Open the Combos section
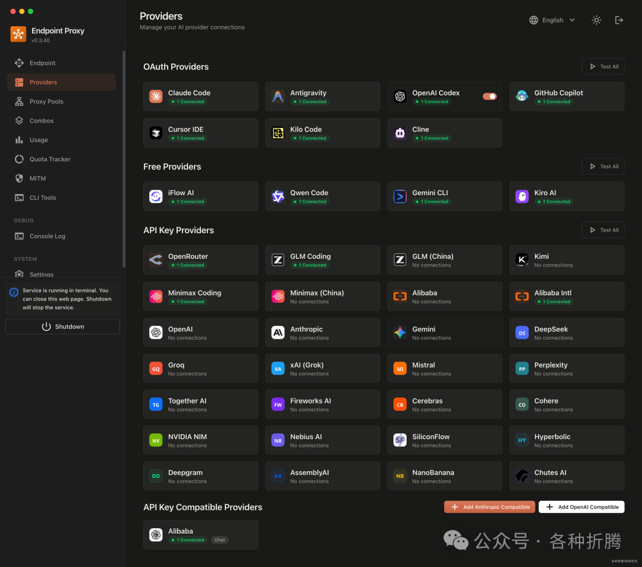The image size is (642, 567). [61, 120]
